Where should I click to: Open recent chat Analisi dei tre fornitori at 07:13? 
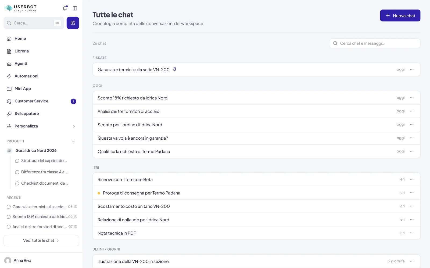click(41, 227)
